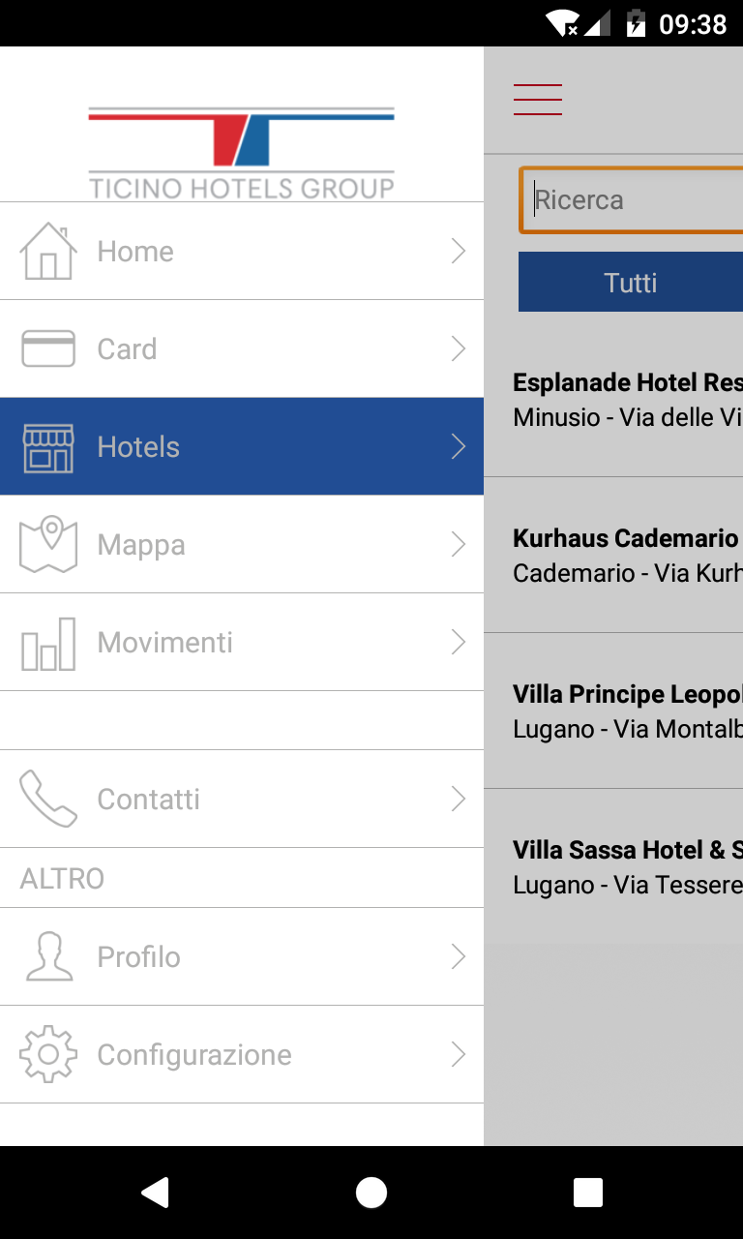Select the Tutti filter button
This screenshot has height=1239, width=743.
coord(631,282)
